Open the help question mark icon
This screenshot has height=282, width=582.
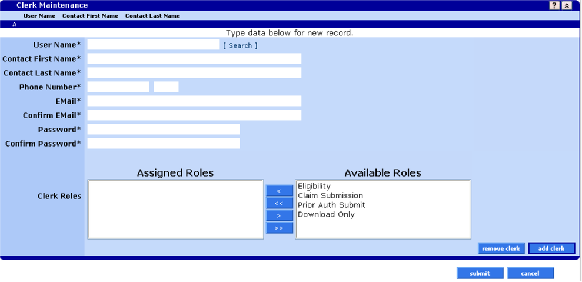click(x=554, y=5)
